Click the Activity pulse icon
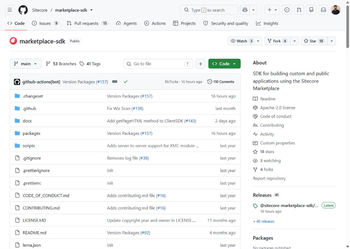 click(255, 134)
